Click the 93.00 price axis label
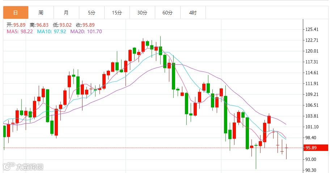This screenshot has height=173, width=330. (311, 159)
